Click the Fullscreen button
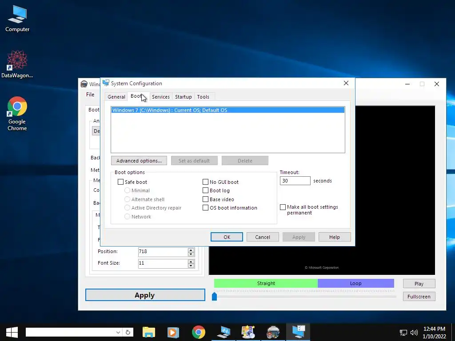Viewport: 455px width, 341px height. (x=419, y=296)
